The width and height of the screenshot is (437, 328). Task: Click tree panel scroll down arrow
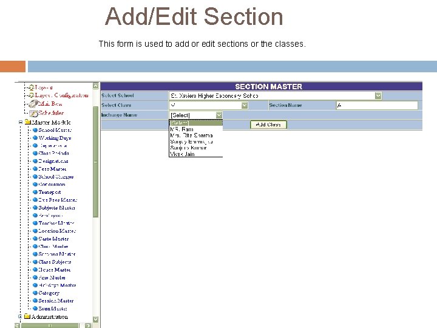(96, 319)
